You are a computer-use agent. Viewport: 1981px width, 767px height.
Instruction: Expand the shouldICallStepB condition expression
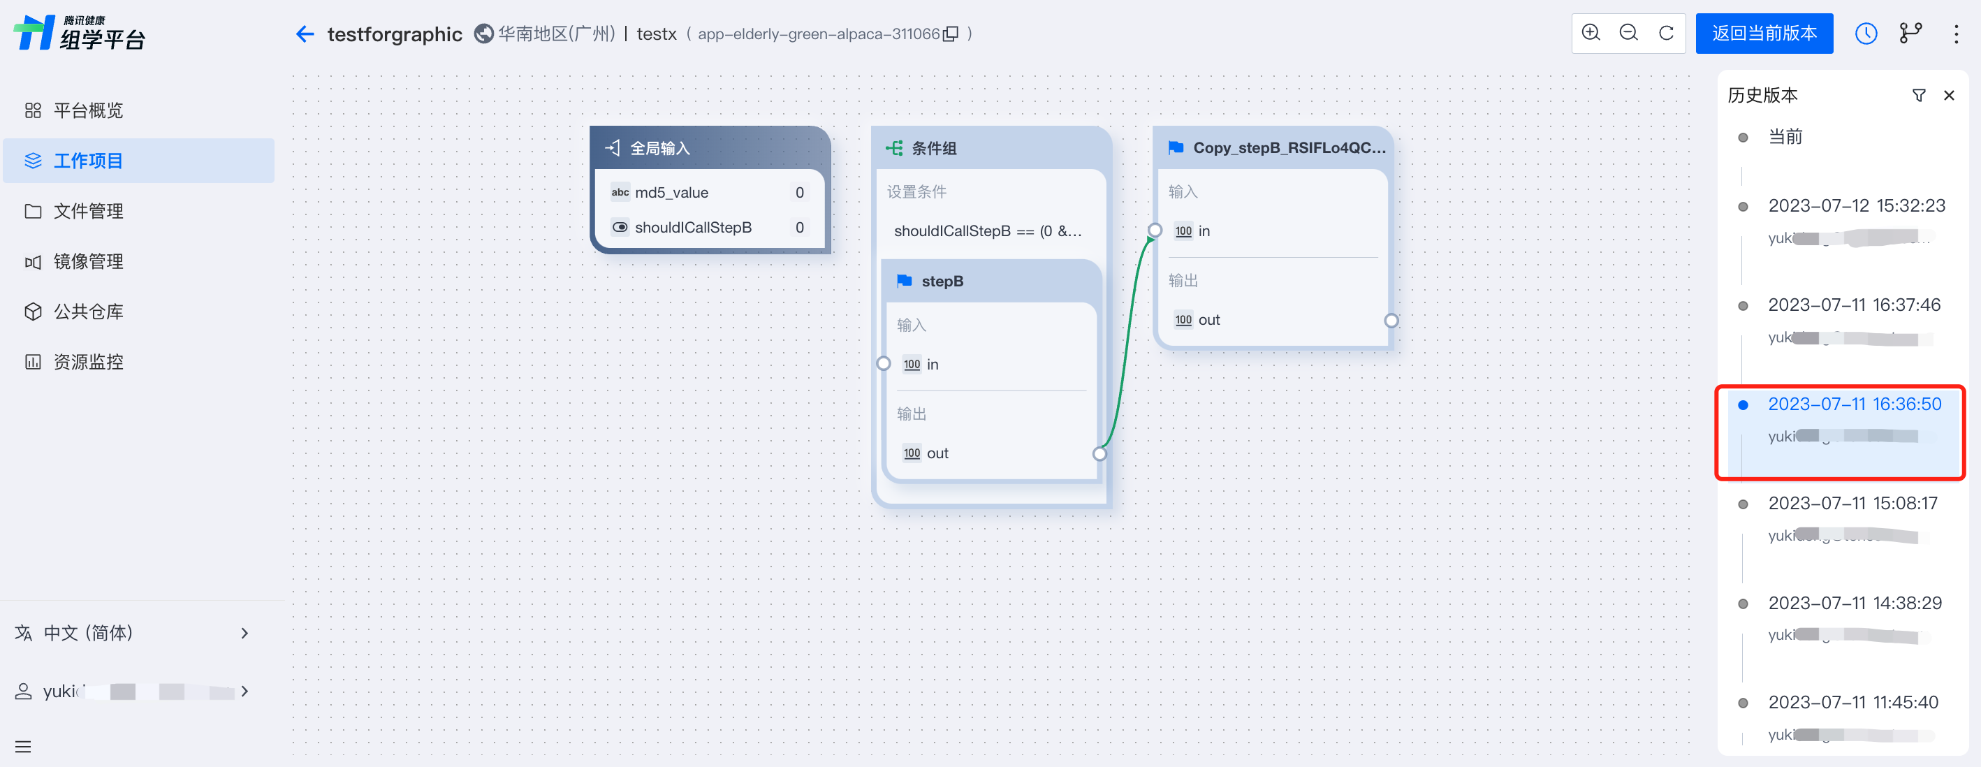986,231
